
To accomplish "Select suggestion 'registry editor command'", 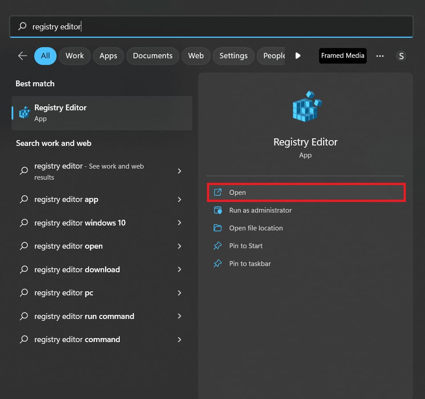I will [102, 339].
